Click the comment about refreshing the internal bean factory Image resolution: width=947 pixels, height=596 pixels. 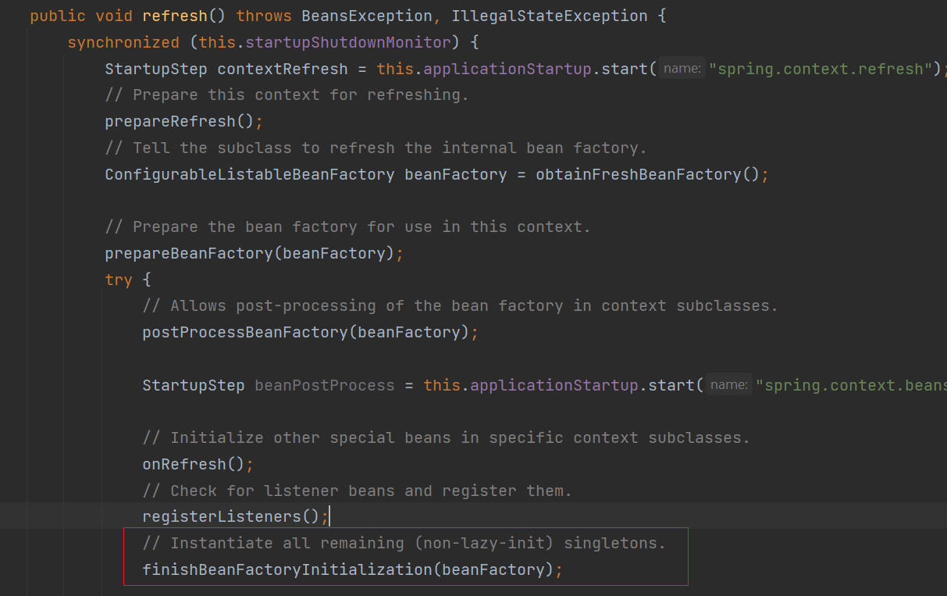[376, 148]
